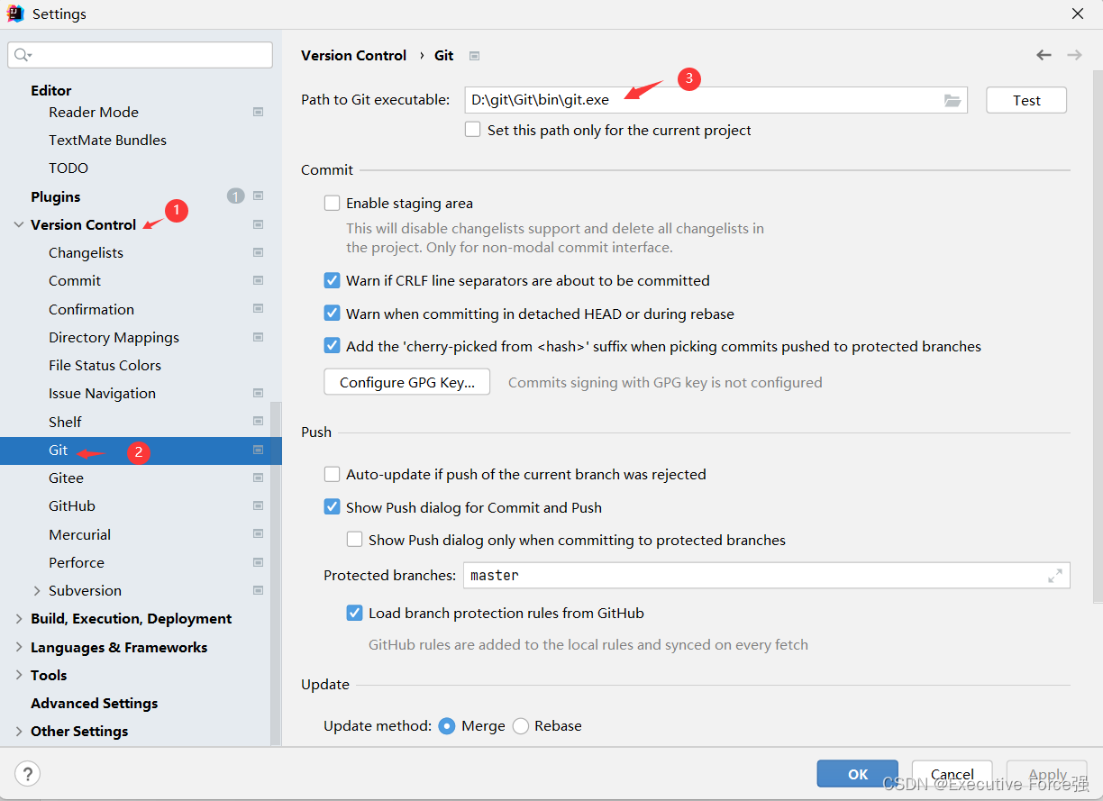1103x801 pixels.
Task: Click the Test button for Git executable
Action: click(1026, 100)
